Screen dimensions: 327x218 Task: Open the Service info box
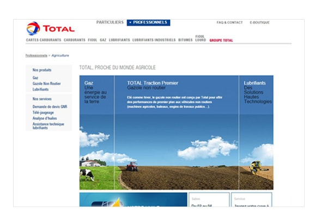251,199
